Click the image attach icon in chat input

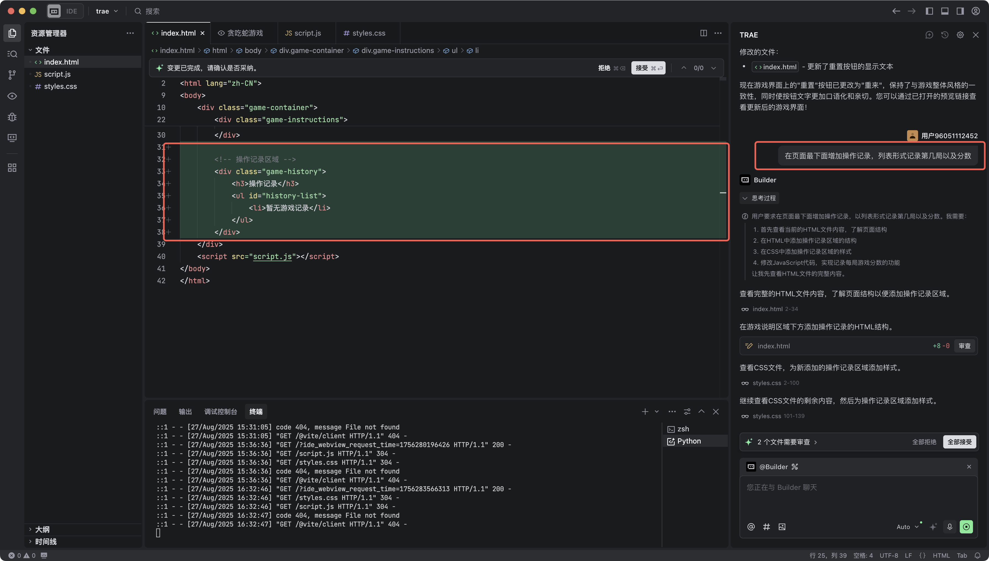782,527
